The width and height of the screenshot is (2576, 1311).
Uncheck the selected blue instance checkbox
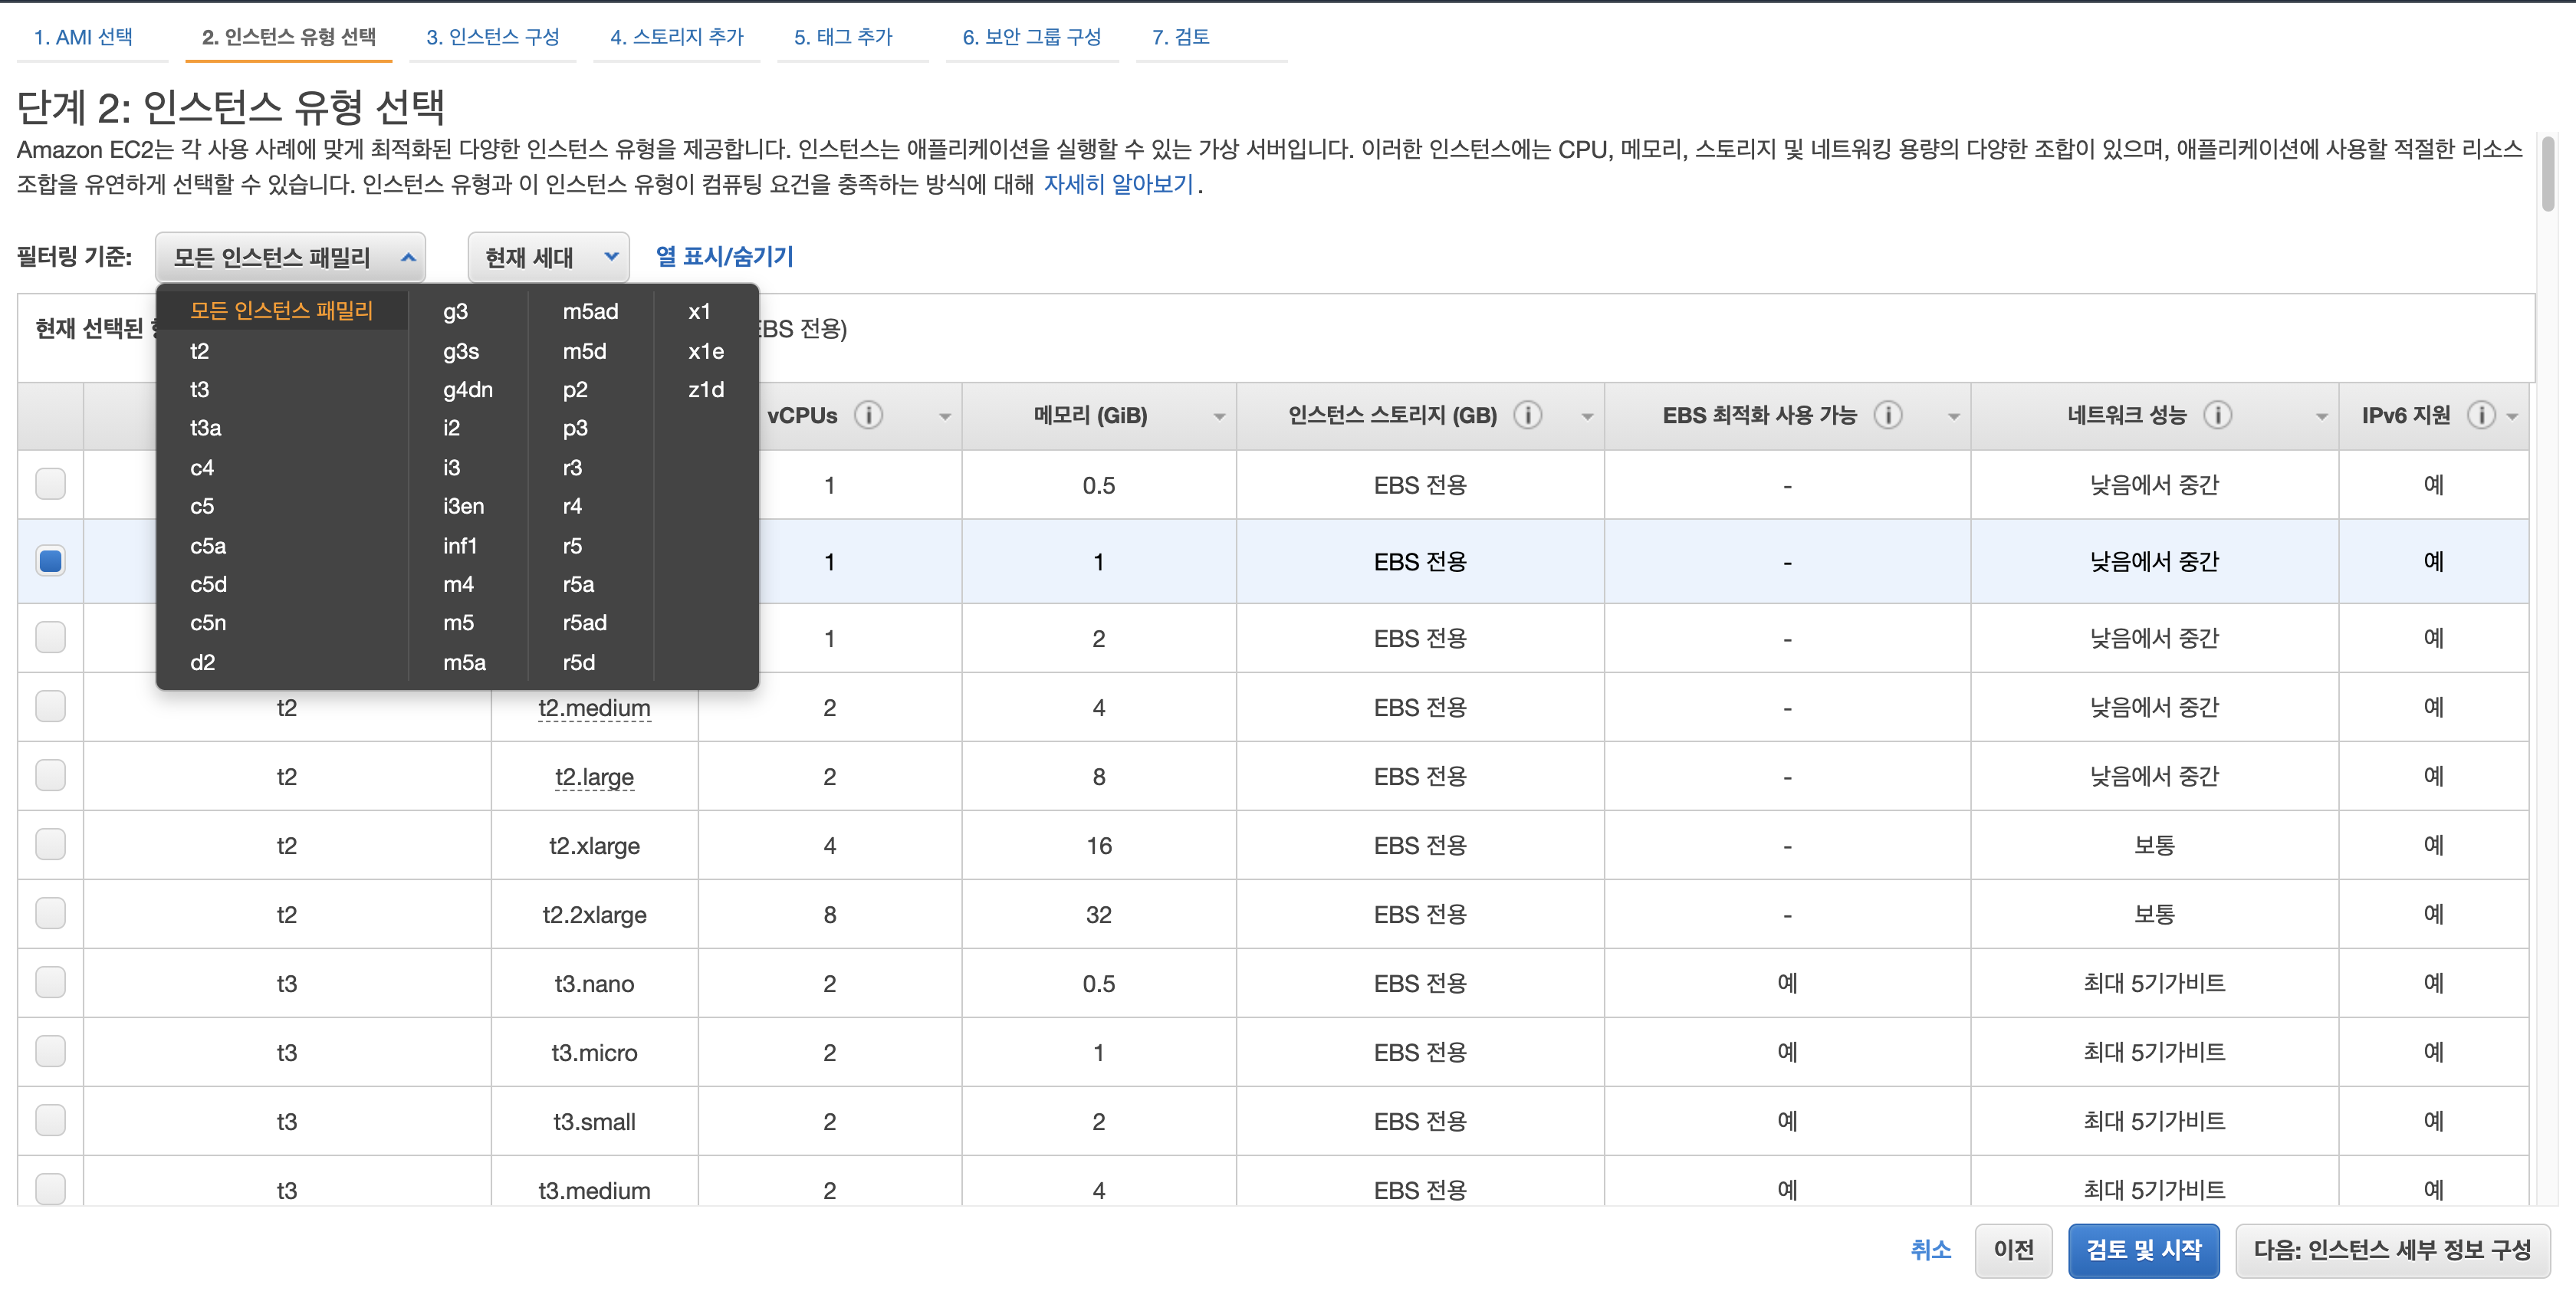pyautogui.click(x=50, y=561)
